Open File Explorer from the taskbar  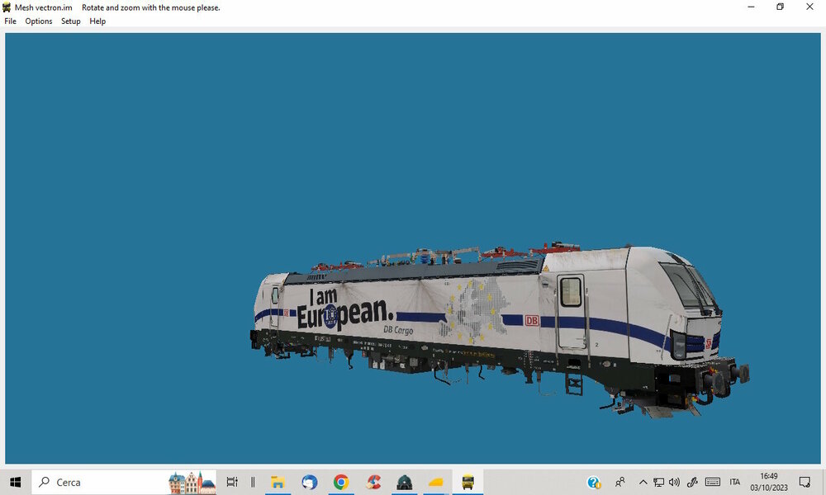(277, 482)
